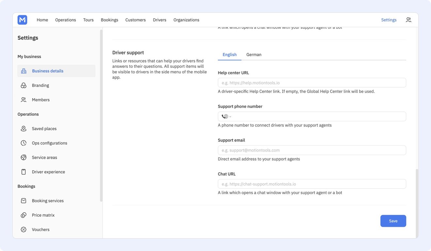Open Operations in top navigation
This screenshot has width=431, height=251.
click(x=66, y=20)
